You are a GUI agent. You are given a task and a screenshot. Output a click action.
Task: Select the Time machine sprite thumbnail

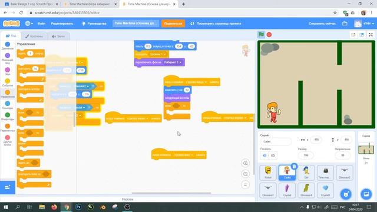pyautogui.click(x=325, y=173)
